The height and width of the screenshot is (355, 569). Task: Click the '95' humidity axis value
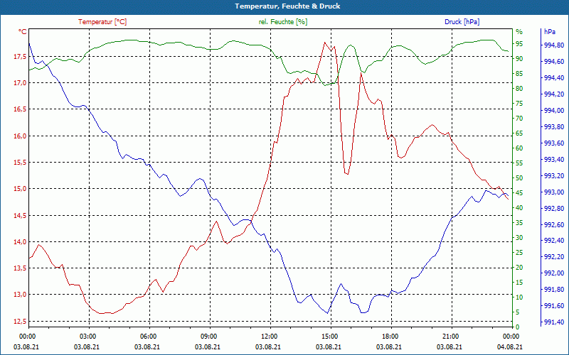(519, 44)
